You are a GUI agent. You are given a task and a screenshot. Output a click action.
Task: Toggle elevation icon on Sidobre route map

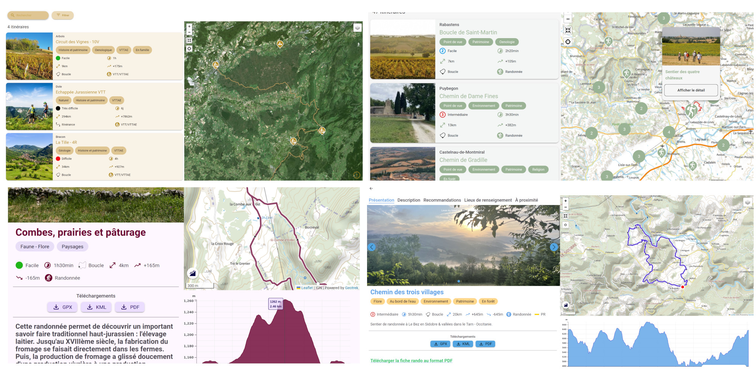(x=565, y=305)
